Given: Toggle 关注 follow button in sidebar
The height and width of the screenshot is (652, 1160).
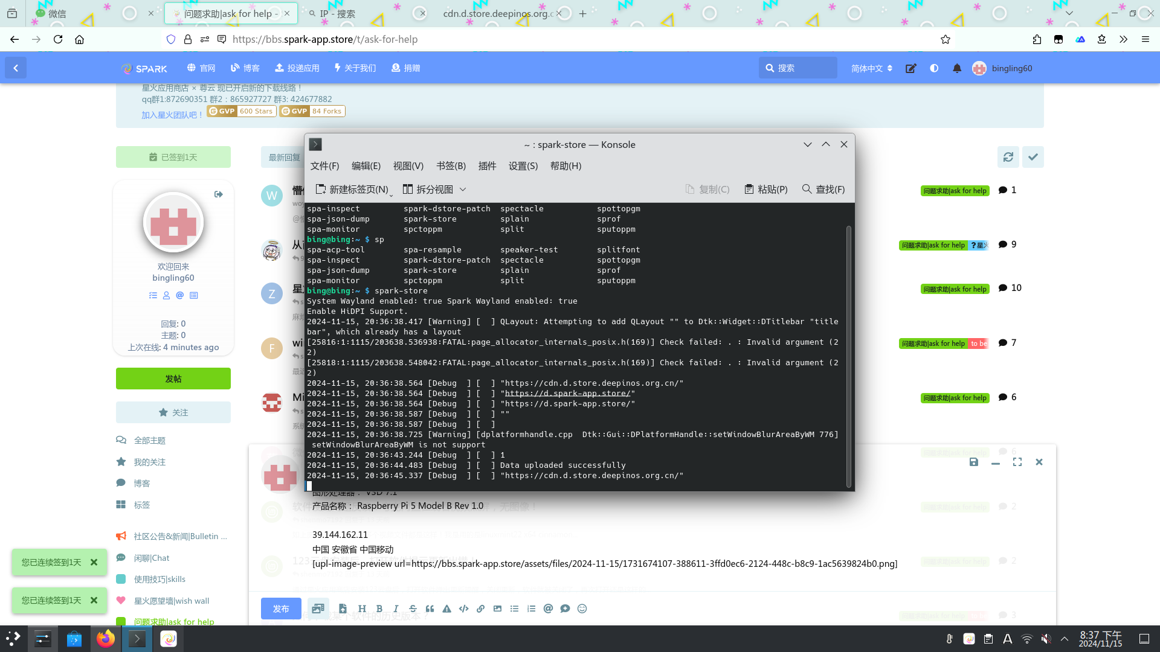Looking at the screenshot, I should [173, 412].
